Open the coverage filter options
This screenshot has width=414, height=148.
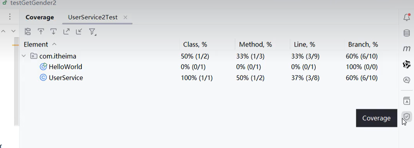92,32
